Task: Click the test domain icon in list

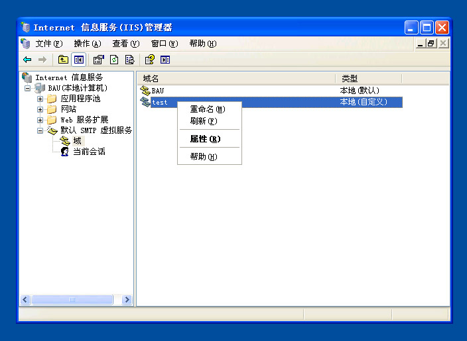Action: coord(145,102)
